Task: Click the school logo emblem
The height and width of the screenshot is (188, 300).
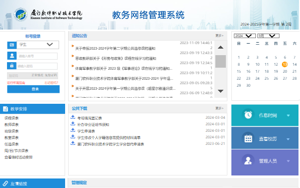Action: (21, 15)
